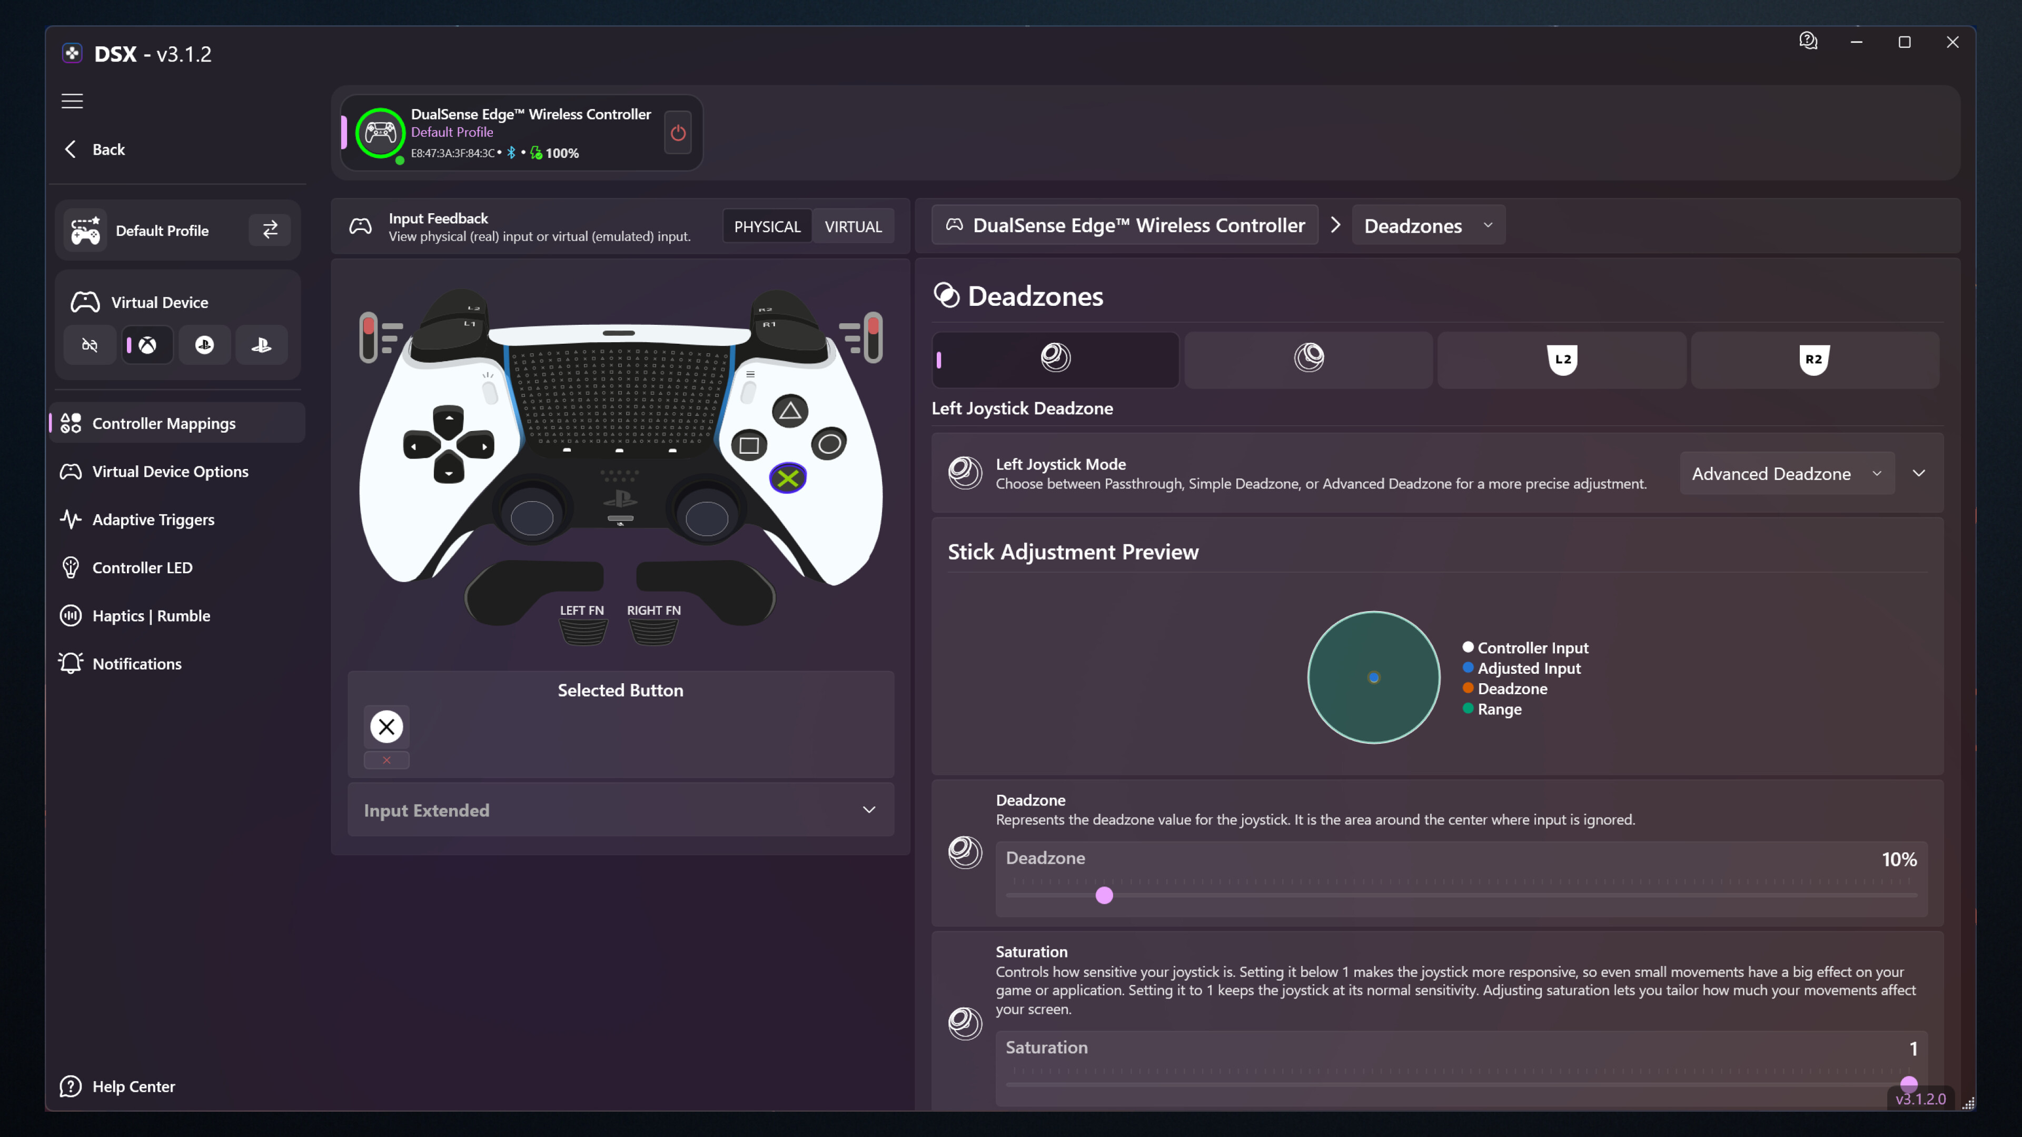
Task: Open the Deadzones breadcrumb dropdown
Action: point(1428,225)
